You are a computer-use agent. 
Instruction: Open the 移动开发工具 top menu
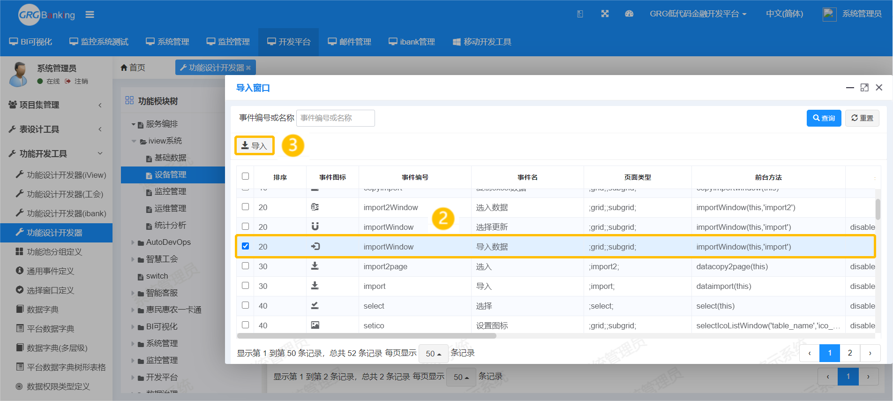[x=482, y=42]
